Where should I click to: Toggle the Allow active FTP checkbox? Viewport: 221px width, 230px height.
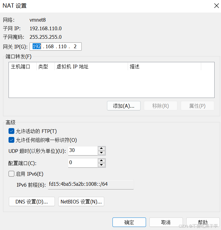[11, 131]
